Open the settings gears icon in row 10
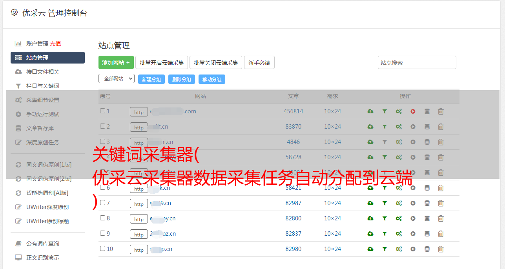The height and width of the screenshot is (269, 505). click(x=399, y=249)
